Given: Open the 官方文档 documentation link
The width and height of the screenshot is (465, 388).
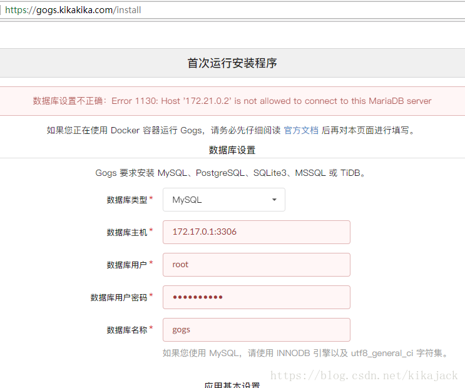Looking at the screenshot, I should coord(301,130).
